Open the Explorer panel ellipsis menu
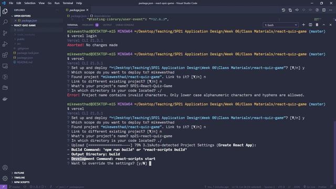 click(57, 10)
